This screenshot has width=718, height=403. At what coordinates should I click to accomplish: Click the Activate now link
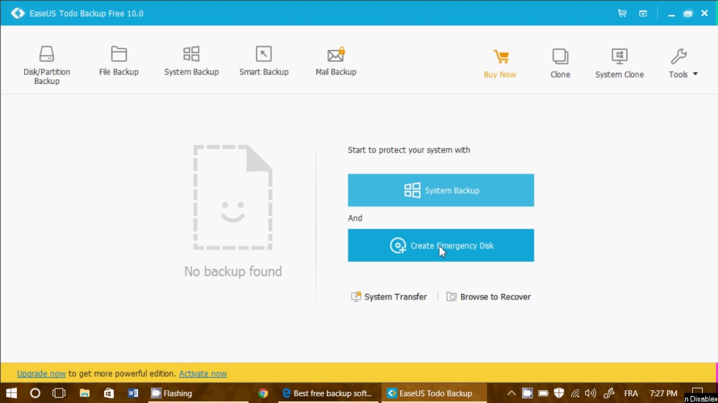click(203, 373)
